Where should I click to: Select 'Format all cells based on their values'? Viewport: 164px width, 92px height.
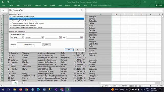coord(47,17)
